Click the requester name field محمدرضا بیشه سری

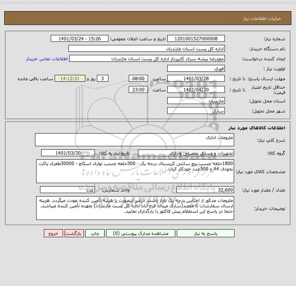pos(147,58)
